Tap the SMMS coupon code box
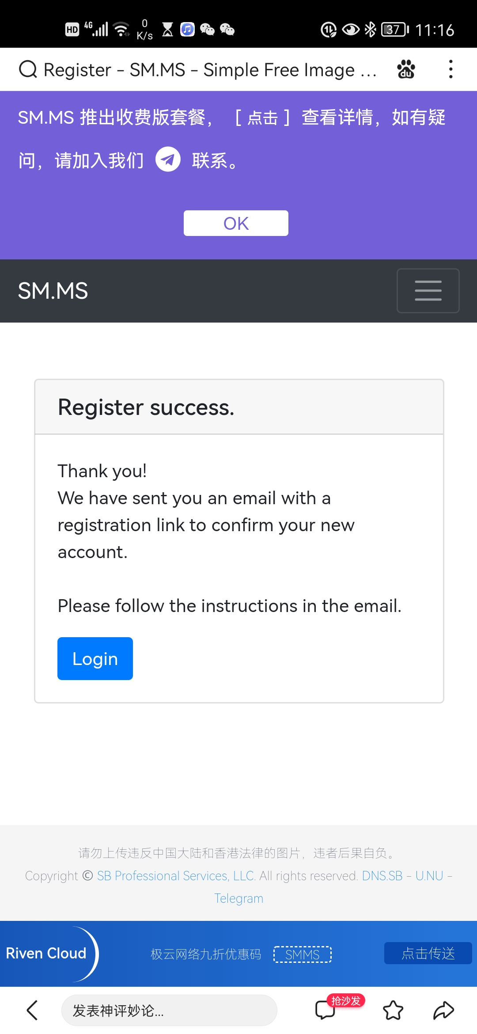This screenshot has height=1034, width=477. (303, 954)
